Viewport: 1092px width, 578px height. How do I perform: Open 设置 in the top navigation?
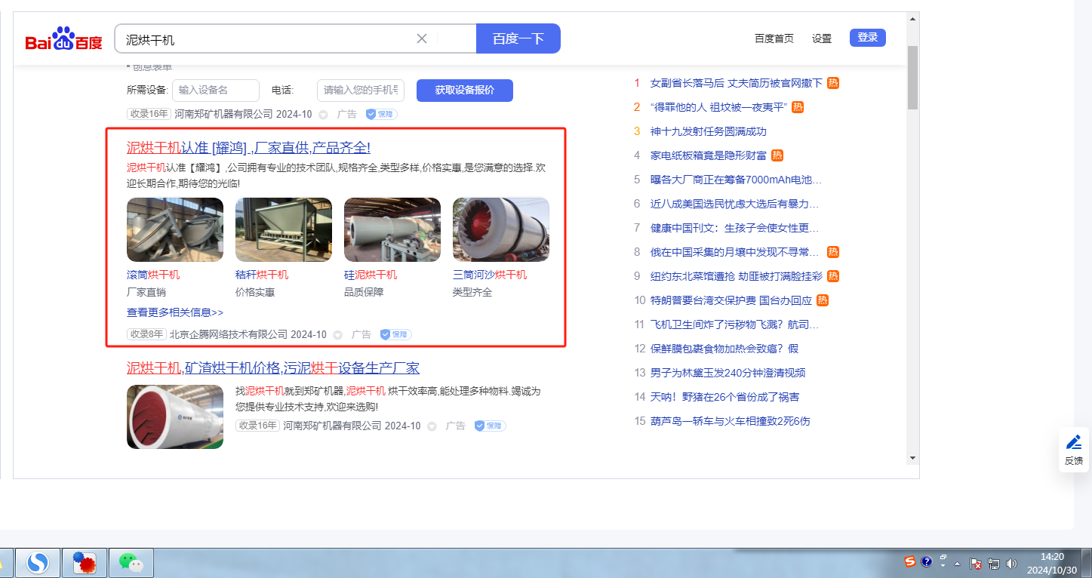tap(821, 38)
